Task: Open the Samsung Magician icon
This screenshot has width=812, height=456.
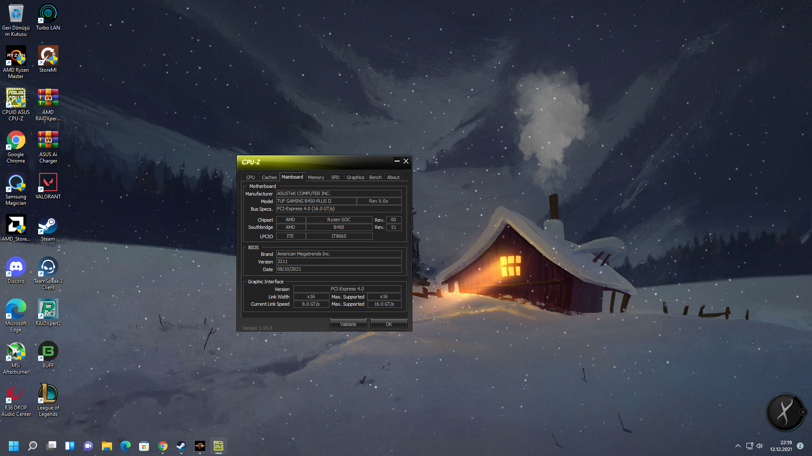Action: 16,183
